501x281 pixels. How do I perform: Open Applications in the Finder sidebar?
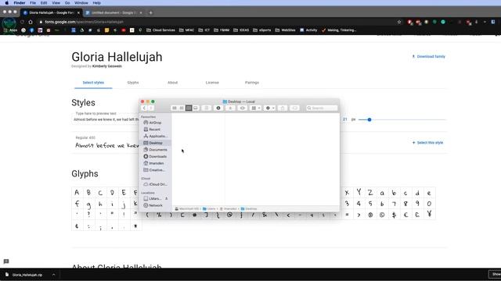click(x=155, y=136)
